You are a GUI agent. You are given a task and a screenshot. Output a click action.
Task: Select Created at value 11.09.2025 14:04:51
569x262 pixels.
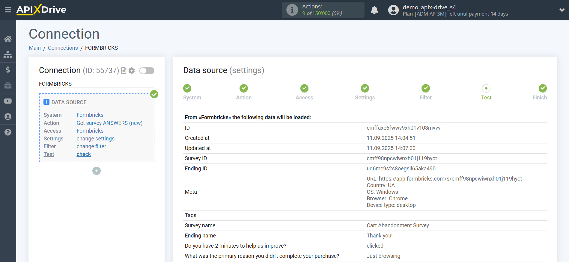[x=391, y=138]
